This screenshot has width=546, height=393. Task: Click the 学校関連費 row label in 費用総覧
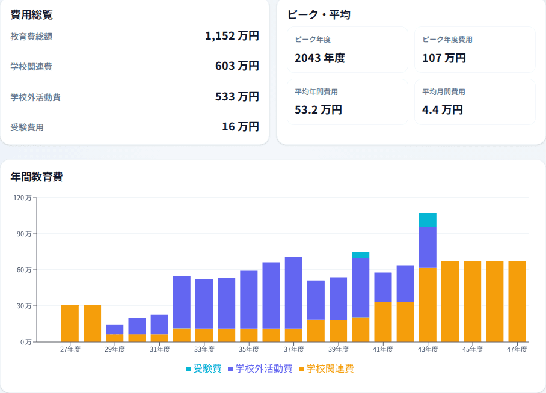(31, 67)
